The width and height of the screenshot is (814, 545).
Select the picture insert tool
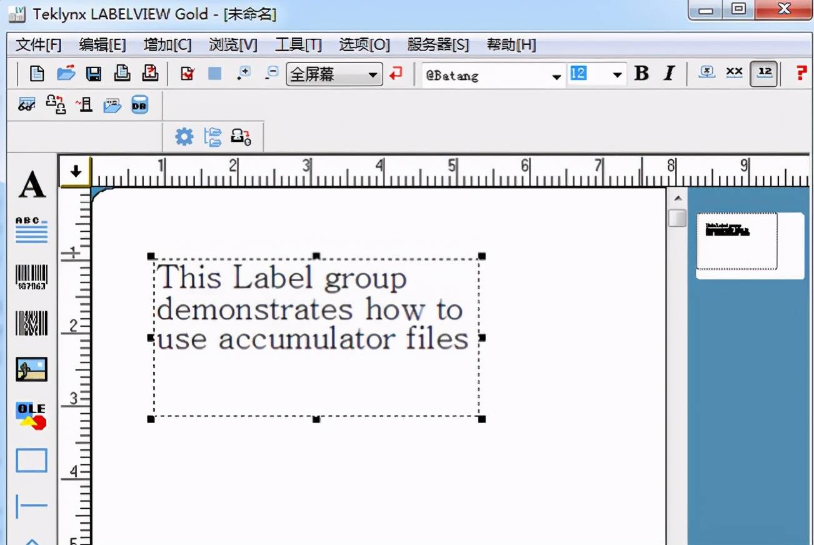click(x=31, y=369)
